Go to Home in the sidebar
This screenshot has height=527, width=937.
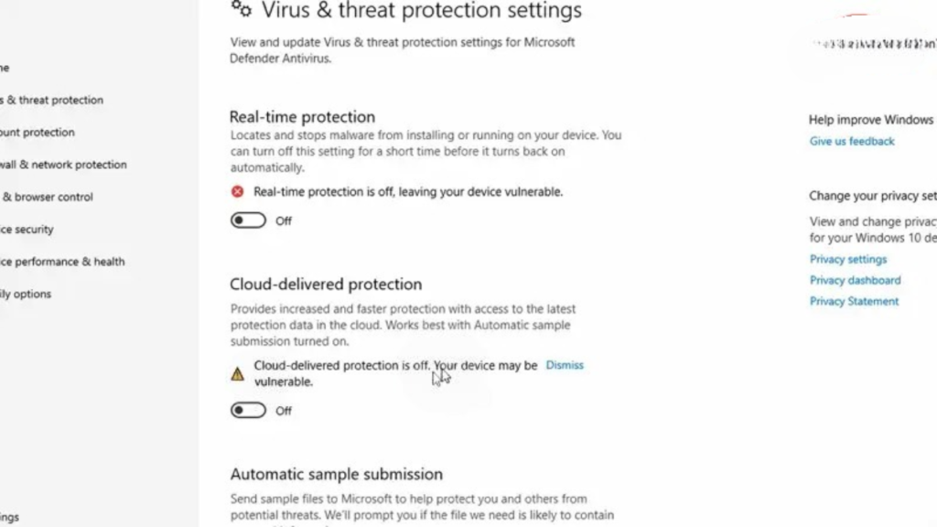click(5, 68)
